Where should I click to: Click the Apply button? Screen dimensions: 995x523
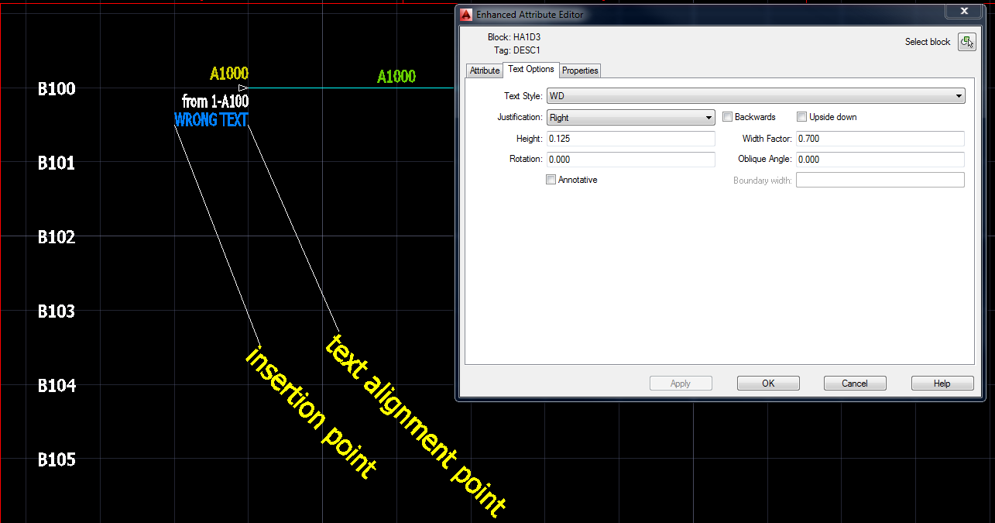[x=681, y=382]
